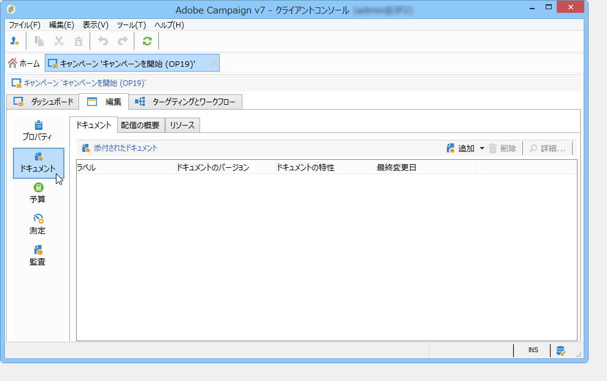The image size is (607, 381).
Task: Open 予算 budget section
Action: click(x=38, y=193)
